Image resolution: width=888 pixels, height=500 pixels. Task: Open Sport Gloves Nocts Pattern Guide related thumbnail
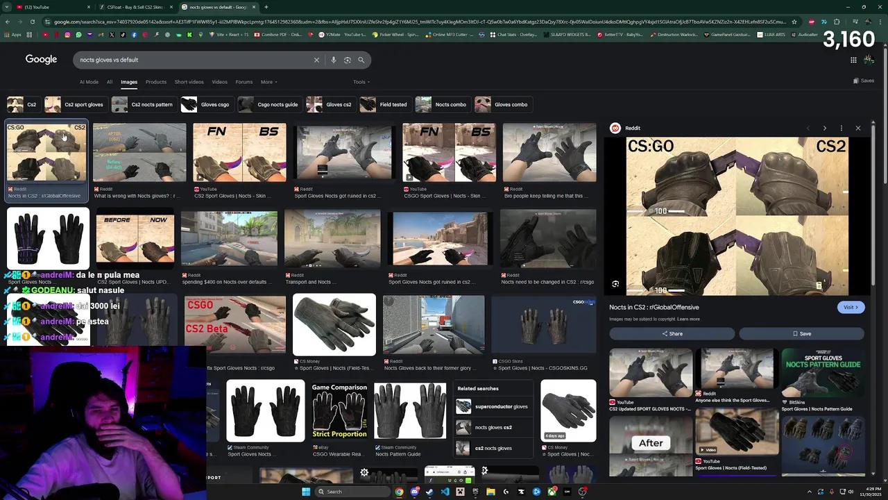(x=822, y=373)
